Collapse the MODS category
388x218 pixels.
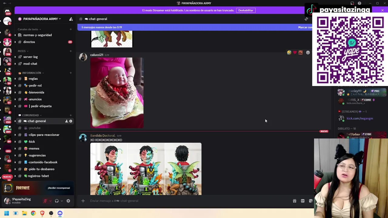23,51
